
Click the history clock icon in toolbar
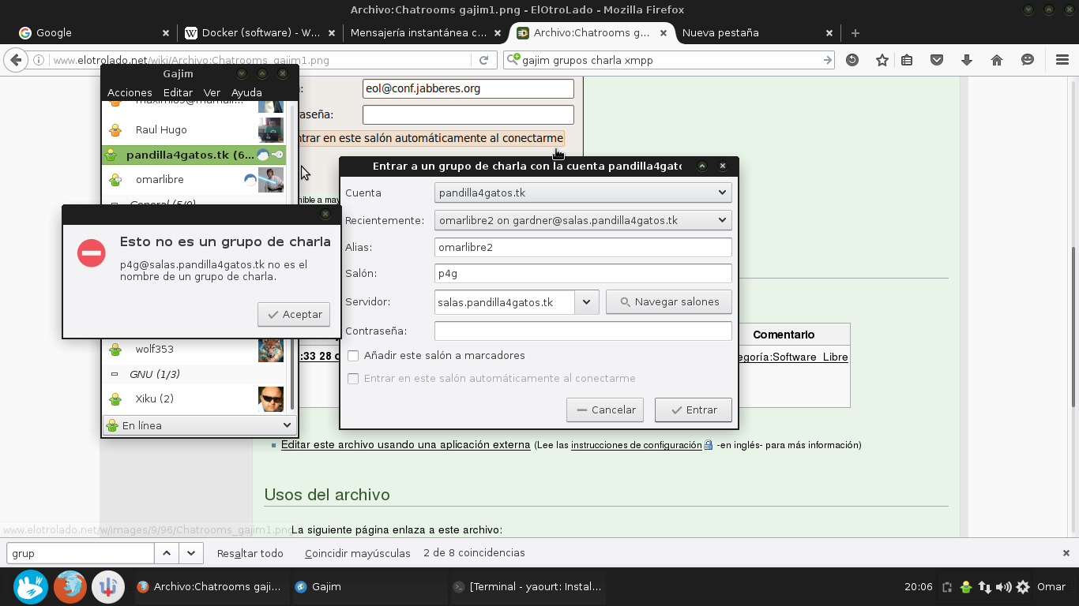click(x=852, y=60)
